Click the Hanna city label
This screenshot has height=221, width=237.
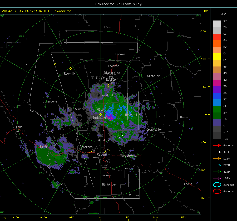184,117
